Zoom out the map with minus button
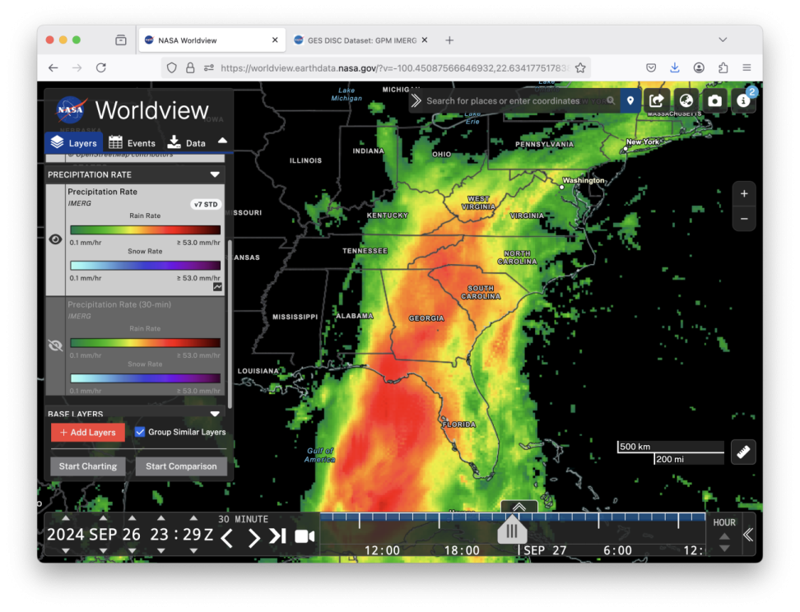This screenshot has width=800, height=612. (x=744, y=219)
